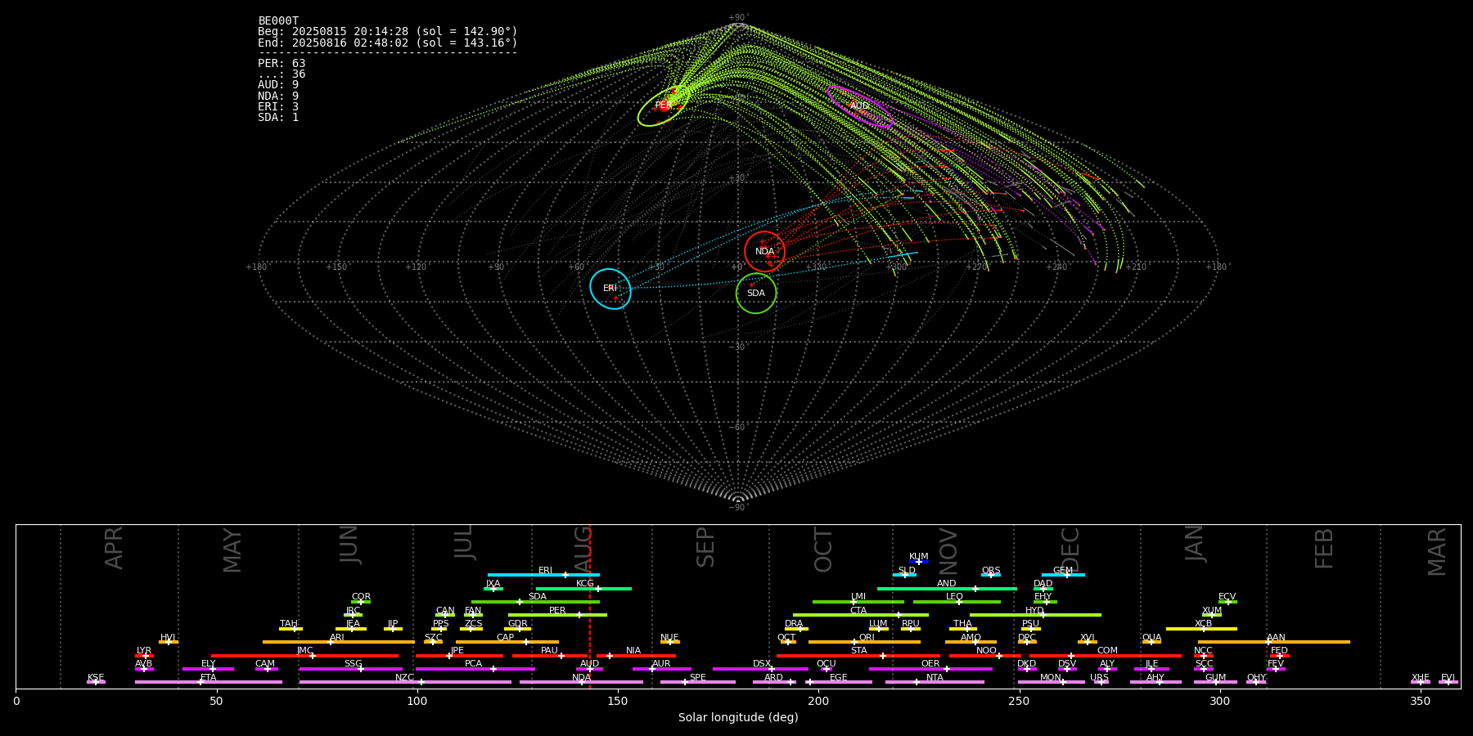Select the DEC month label
The height and width of the screenshot is (736, 1473).
[x=1070, y=550]
